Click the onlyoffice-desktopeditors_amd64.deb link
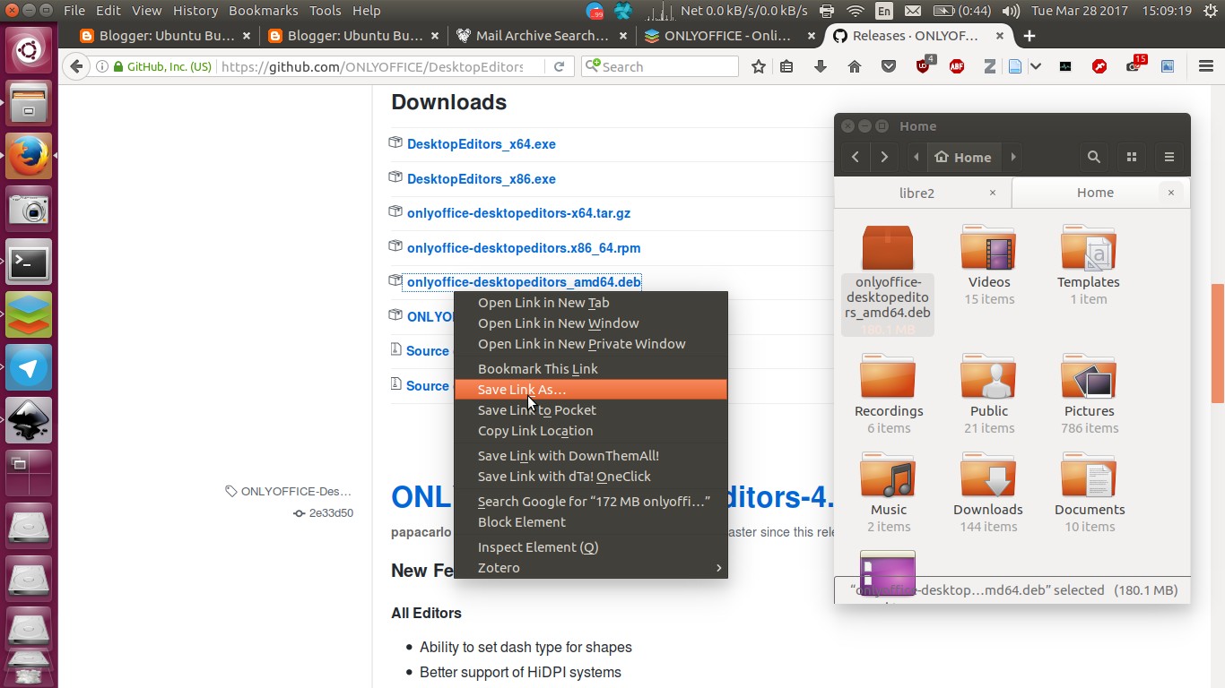This screenshot has height=688, width=1225. 524,282
